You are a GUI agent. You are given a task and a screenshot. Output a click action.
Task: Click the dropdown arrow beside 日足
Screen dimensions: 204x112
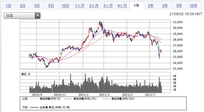pos(38,16)
